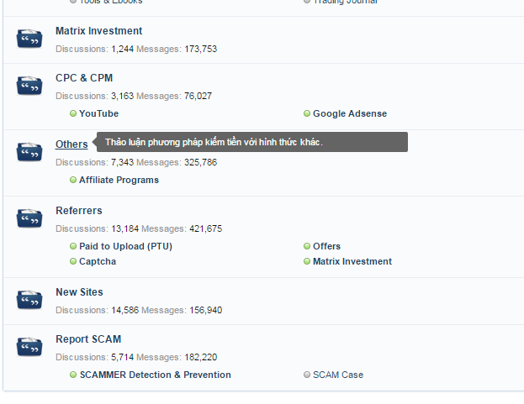Open the Referrers forum title

[x=79, y=211]
